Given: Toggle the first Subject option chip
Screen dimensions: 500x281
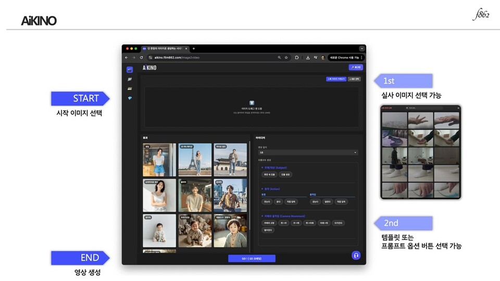Looking at the screenshot, I should pyautogui.click(x=269, y=175).
